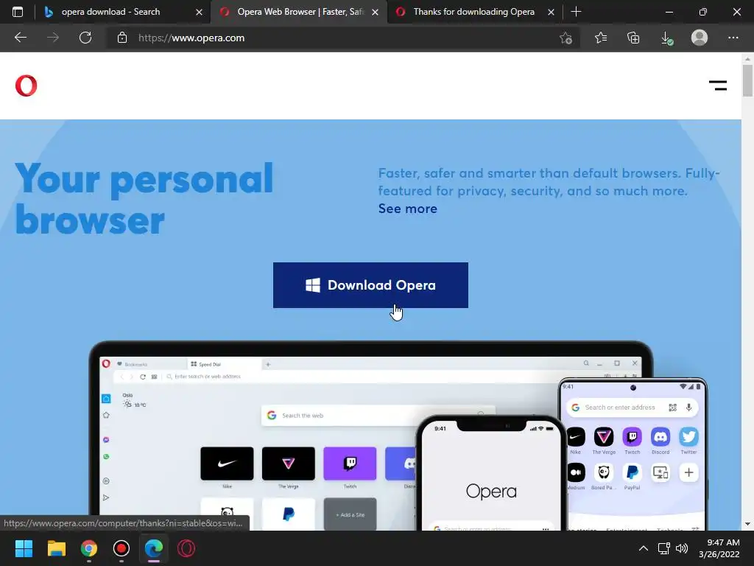Open the Windows Start menu
This screenshot has width=754, height=566.
pyautogui.click(x=24, y=548)
